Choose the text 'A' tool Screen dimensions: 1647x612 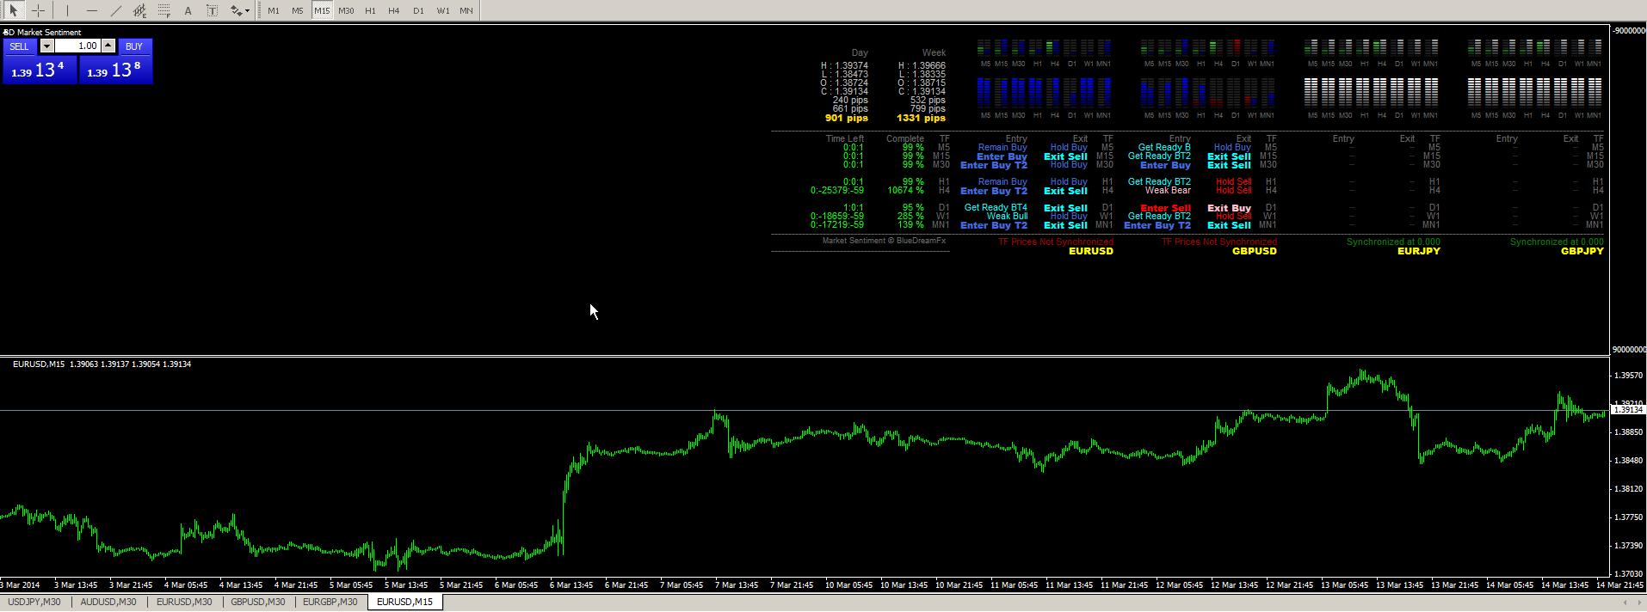[188, 10]
